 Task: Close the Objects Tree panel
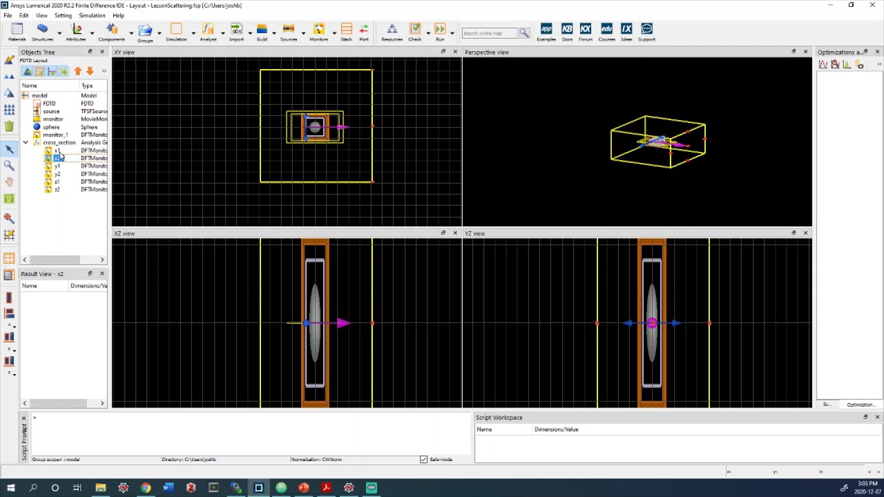[x=102, y=52]
